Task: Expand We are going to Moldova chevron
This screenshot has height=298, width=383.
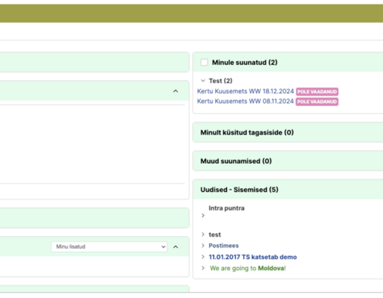Action: click(203, 268)
